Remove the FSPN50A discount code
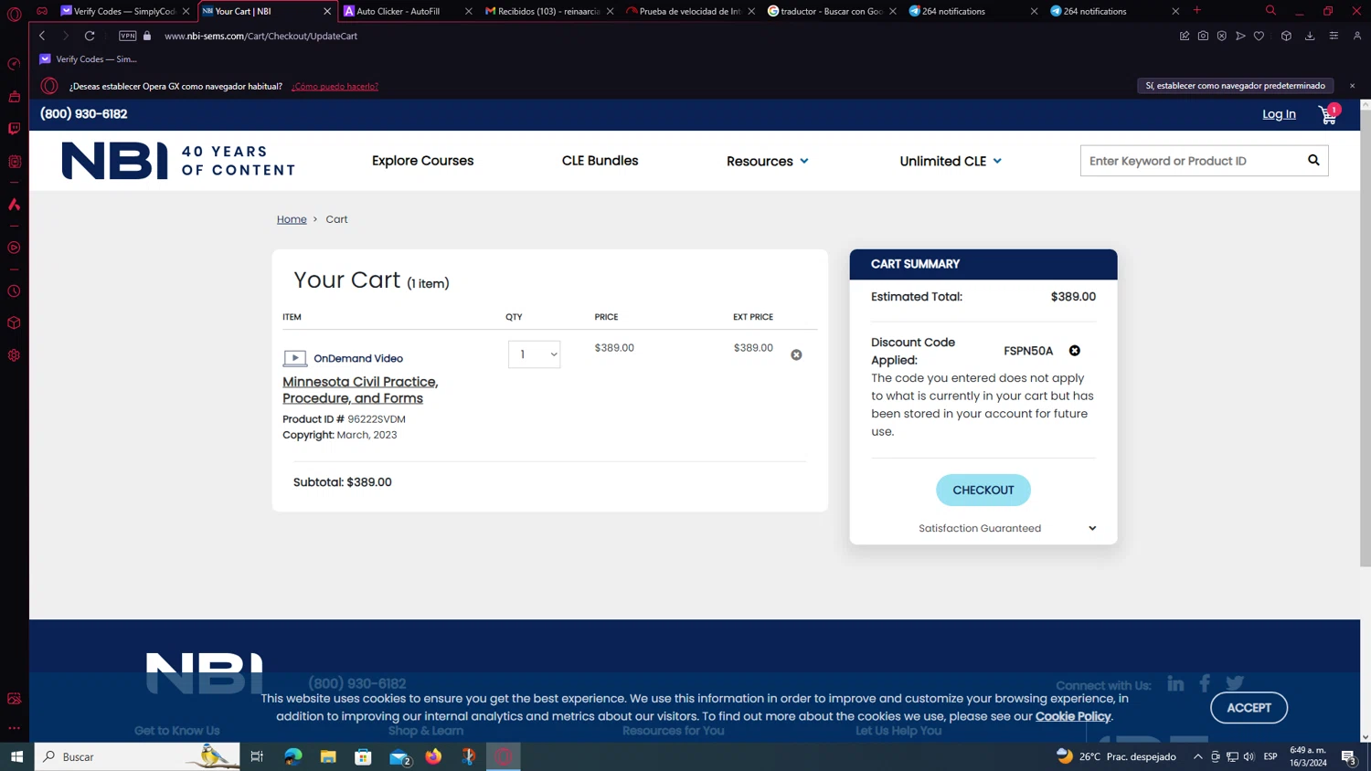Image resolution: width=1371 pixels, height=771 pixels. click(1075, 351)
